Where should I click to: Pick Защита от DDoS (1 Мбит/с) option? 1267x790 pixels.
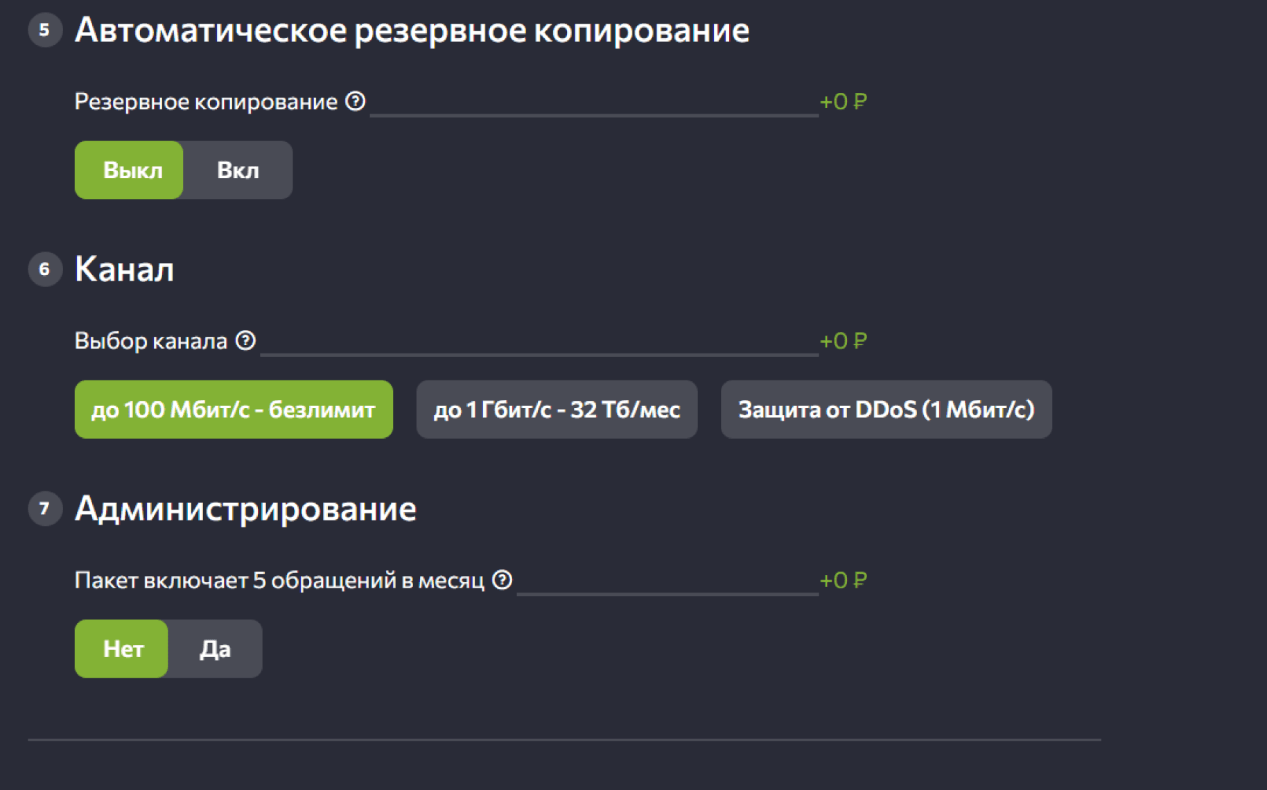[886, 410]
